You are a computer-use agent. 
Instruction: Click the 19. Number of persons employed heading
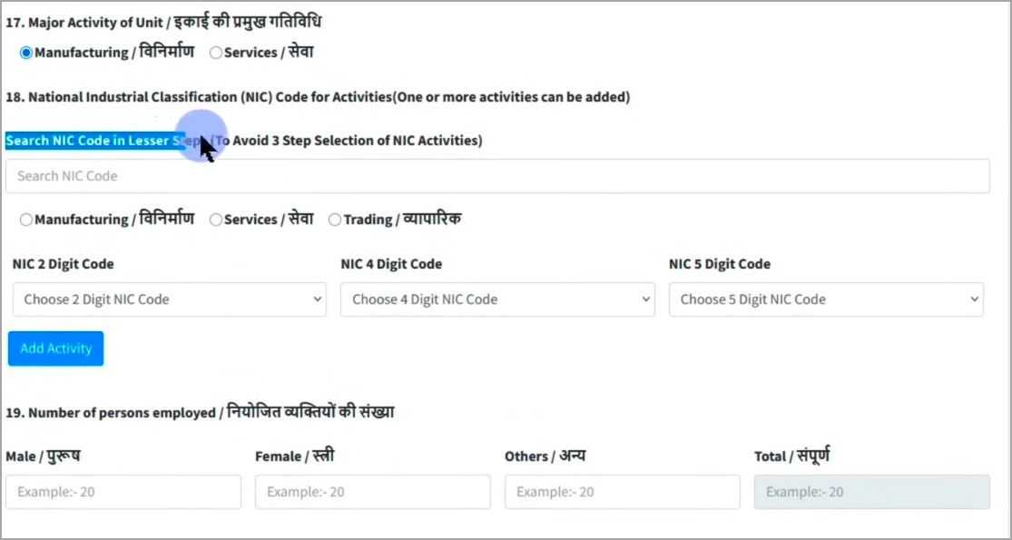(200, 413)
